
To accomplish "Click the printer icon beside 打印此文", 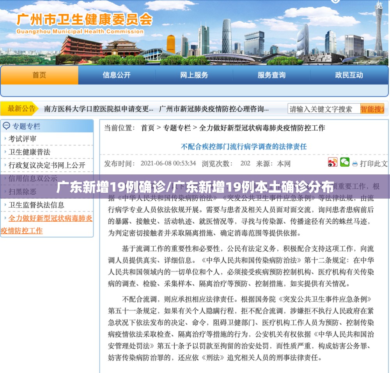I will (x=355, y=164).
